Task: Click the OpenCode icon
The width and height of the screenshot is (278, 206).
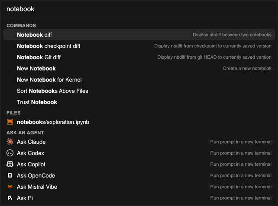Action: click(x=10, y=175)
